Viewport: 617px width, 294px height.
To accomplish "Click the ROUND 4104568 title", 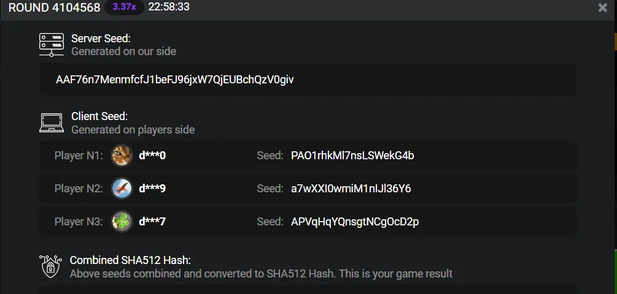I will pyautogui.click(x=54, y=7).
